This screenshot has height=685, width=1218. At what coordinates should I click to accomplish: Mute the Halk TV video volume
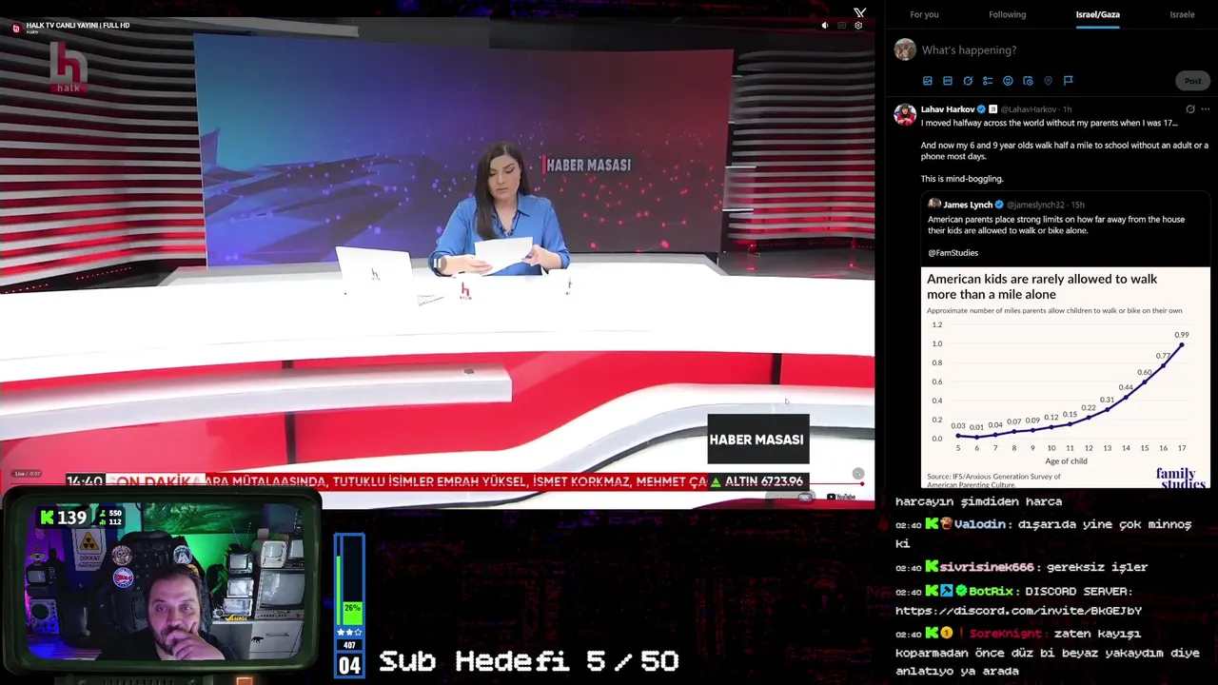(825, 26)
